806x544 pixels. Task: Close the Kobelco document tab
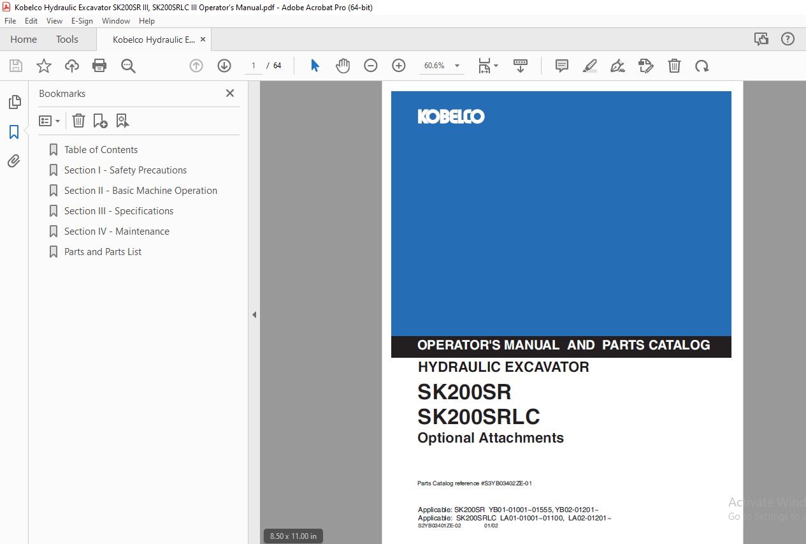click(x=203, y=40)
